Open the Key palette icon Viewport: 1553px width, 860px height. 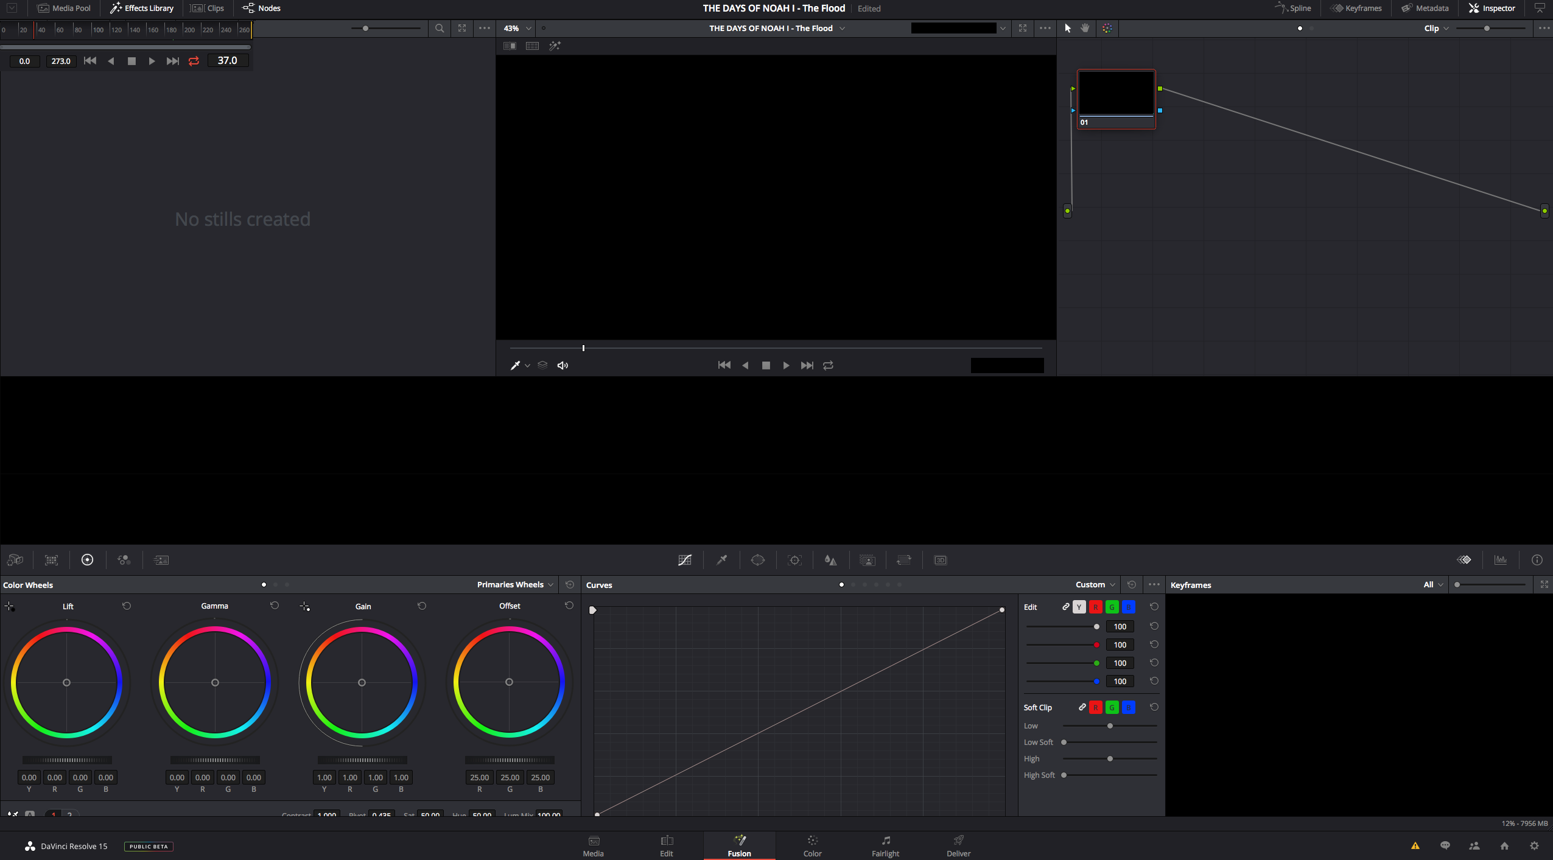[868, 560]
